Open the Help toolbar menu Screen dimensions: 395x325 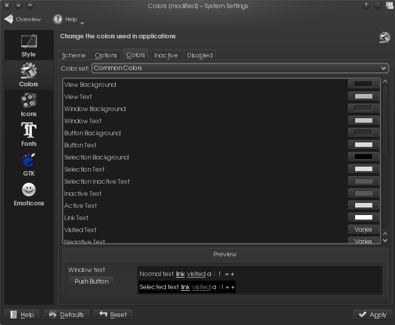tap(68, 19)
